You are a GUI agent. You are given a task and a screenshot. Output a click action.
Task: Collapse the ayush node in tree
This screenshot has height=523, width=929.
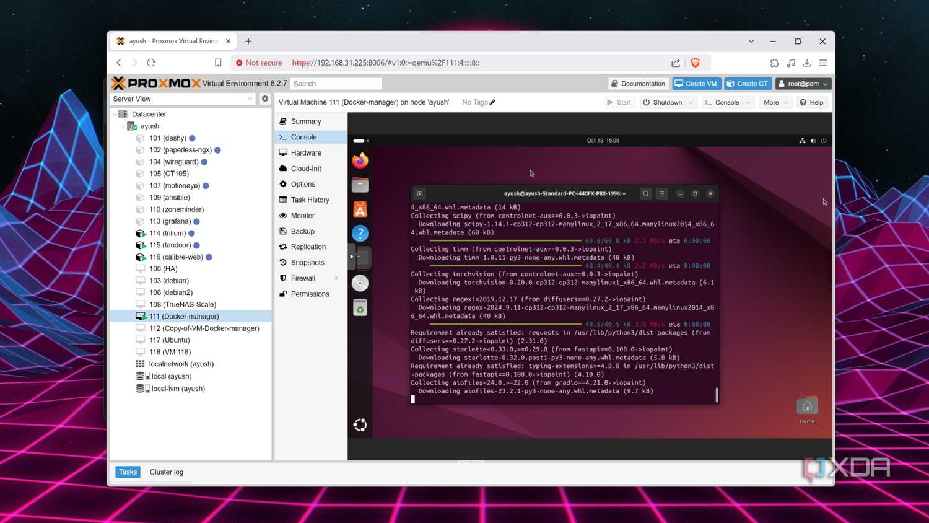124,126
